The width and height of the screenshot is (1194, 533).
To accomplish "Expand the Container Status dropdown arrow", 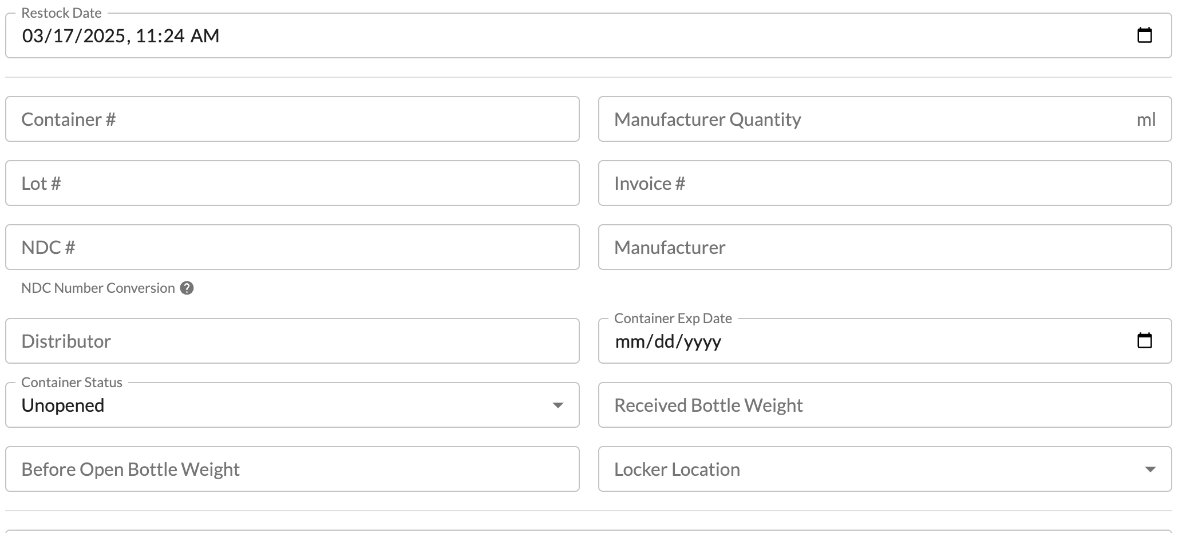I will tap(558, 405).
